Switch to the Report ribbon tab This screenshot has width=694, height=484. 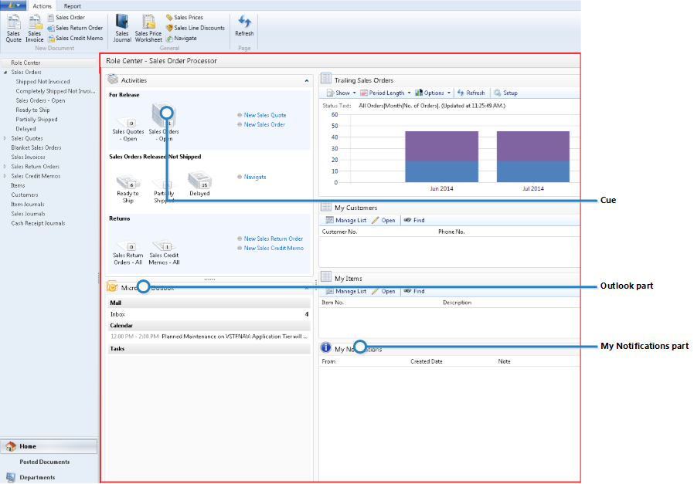pos(73,5)
